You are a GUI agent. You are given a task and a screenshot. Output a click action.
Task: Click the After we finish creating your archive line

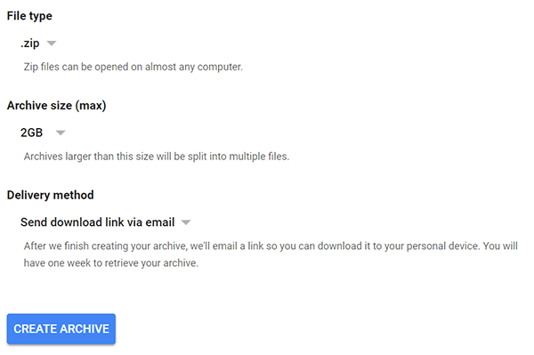tap(271, 246)
